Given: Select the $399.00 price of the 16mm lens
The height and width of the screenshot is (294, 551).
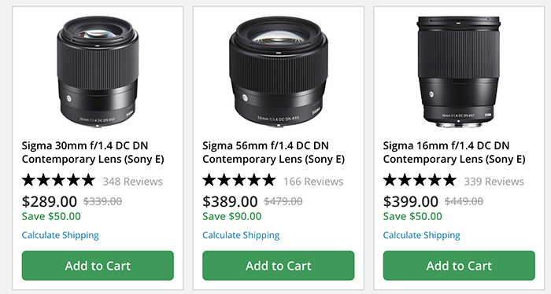Looking at the screenshot, I should 410,201.
